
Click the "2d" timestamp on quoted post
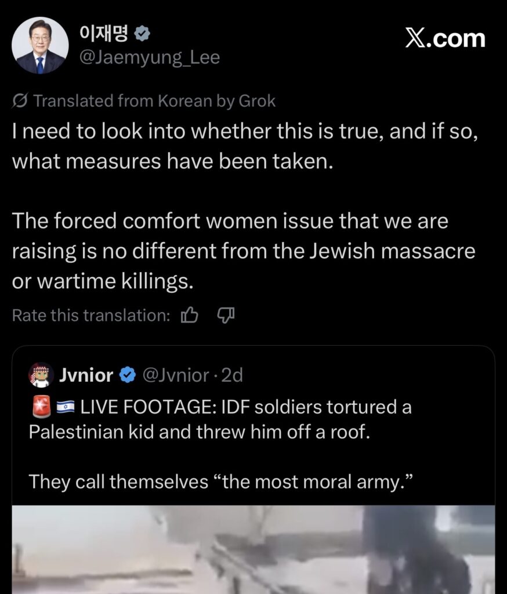point(232,375)
